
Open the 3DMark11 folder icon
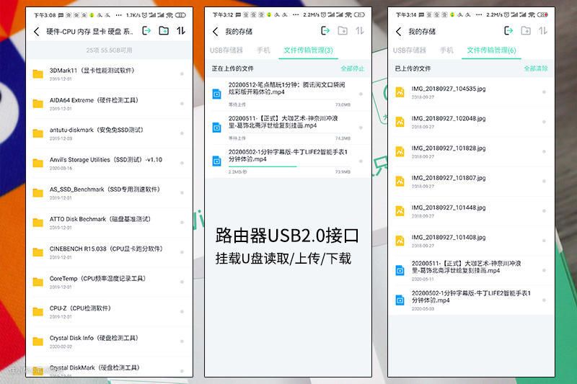click(38, 73)
